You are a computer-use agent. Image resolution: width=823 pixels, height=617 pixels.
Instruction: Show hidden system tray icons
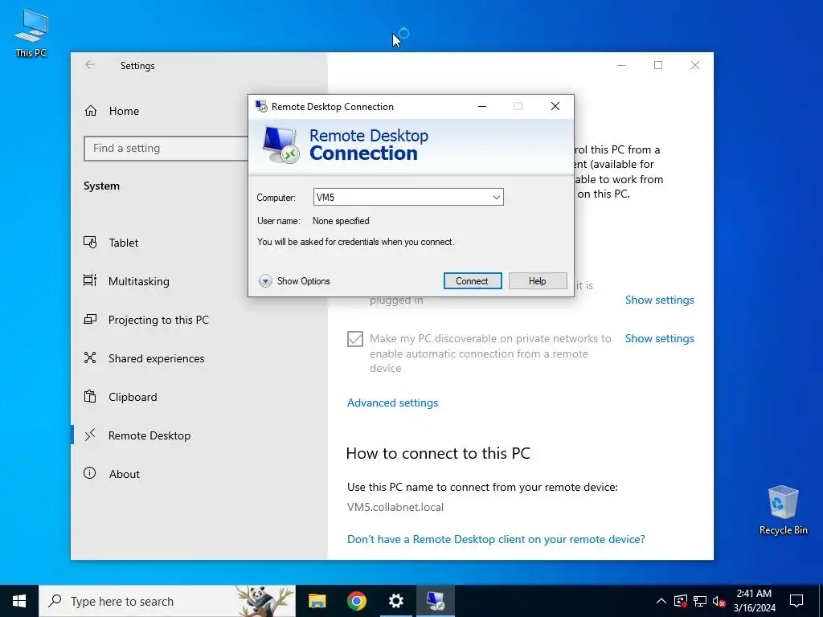(661, 601)
